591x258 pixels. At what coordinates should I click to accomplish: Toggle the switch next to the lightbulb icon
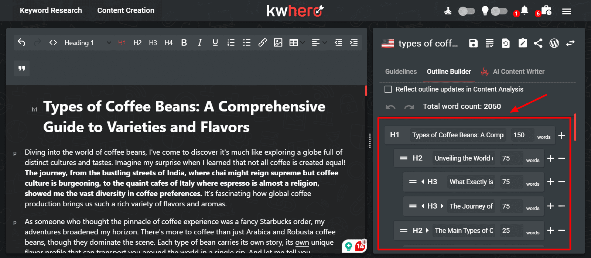[499, 11]
